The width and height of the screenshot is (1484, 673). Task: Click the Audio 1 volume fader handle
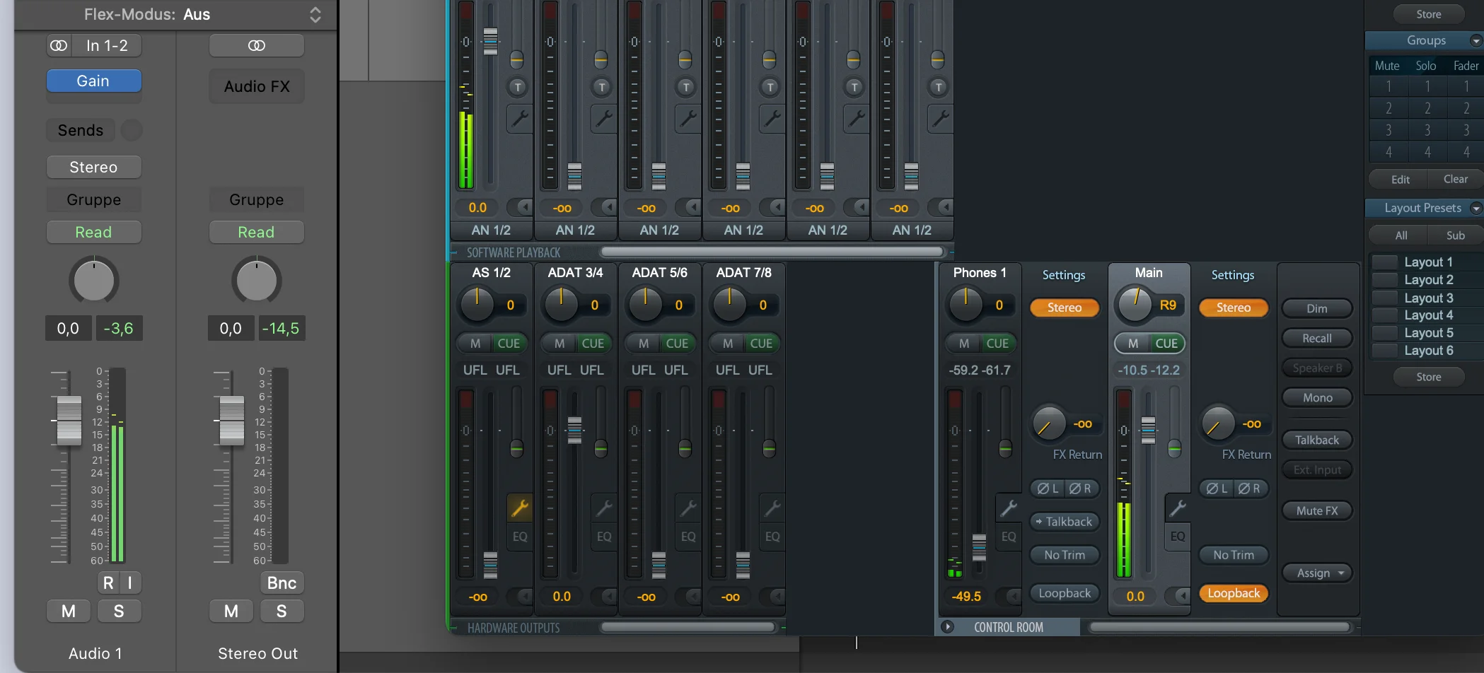[x=69, y=421]
